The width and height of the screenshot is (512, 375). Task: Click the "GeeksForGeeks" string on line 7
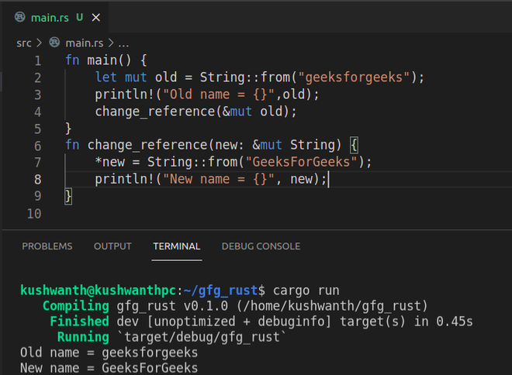click(301, 163)
